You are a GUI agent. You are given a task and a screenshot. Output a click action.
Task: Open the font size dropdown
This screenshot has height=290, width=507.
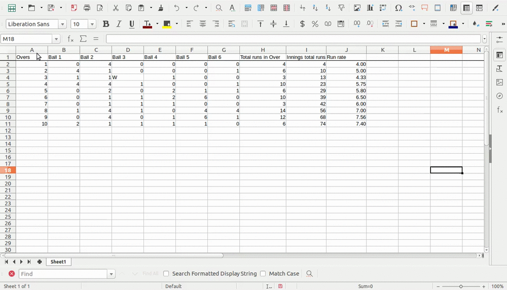[92, 24]
